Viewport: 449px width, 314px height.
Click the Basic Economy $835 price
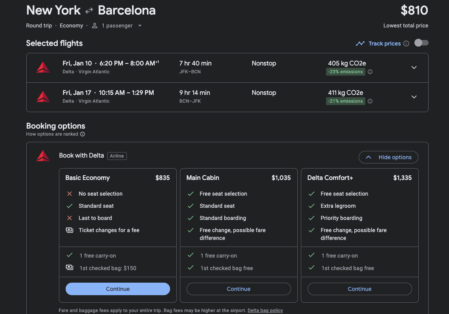coord(163,178)
